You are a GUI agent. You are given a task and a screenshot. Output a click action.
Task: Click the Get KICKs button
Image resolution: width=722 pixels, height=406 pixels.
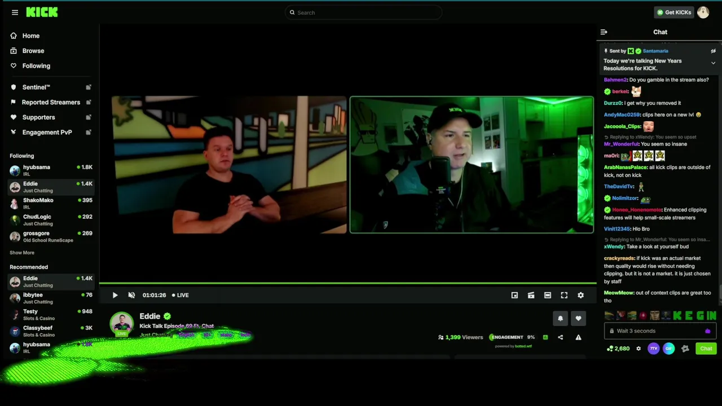[x=673, y=12]
